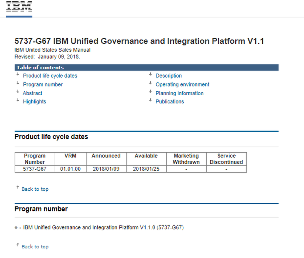Click down arrow beside Description link
Screen dimensions: 304x258
150,74
